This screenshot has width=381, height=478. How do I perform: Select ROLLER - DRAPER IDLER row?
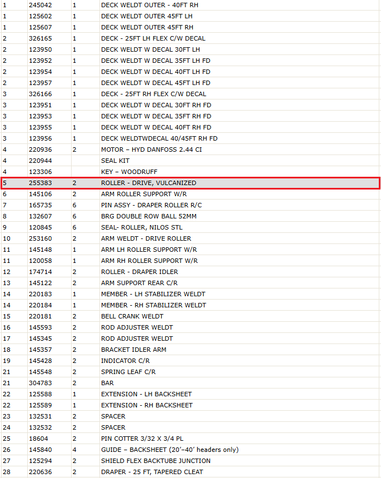tap(190, 272)
